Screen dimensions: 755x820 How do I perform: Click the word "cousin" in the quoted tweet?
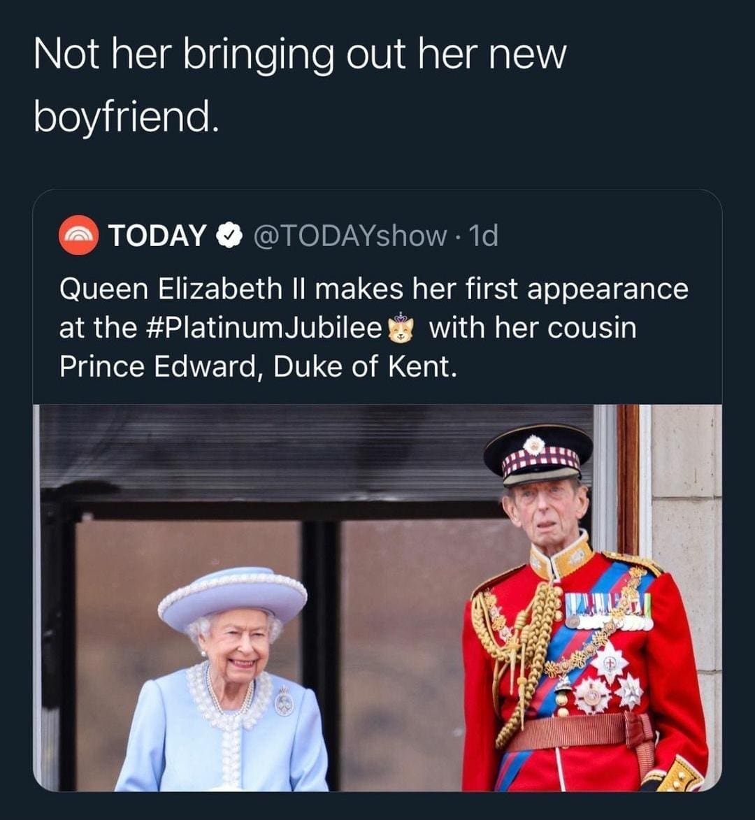coord(591,328)
